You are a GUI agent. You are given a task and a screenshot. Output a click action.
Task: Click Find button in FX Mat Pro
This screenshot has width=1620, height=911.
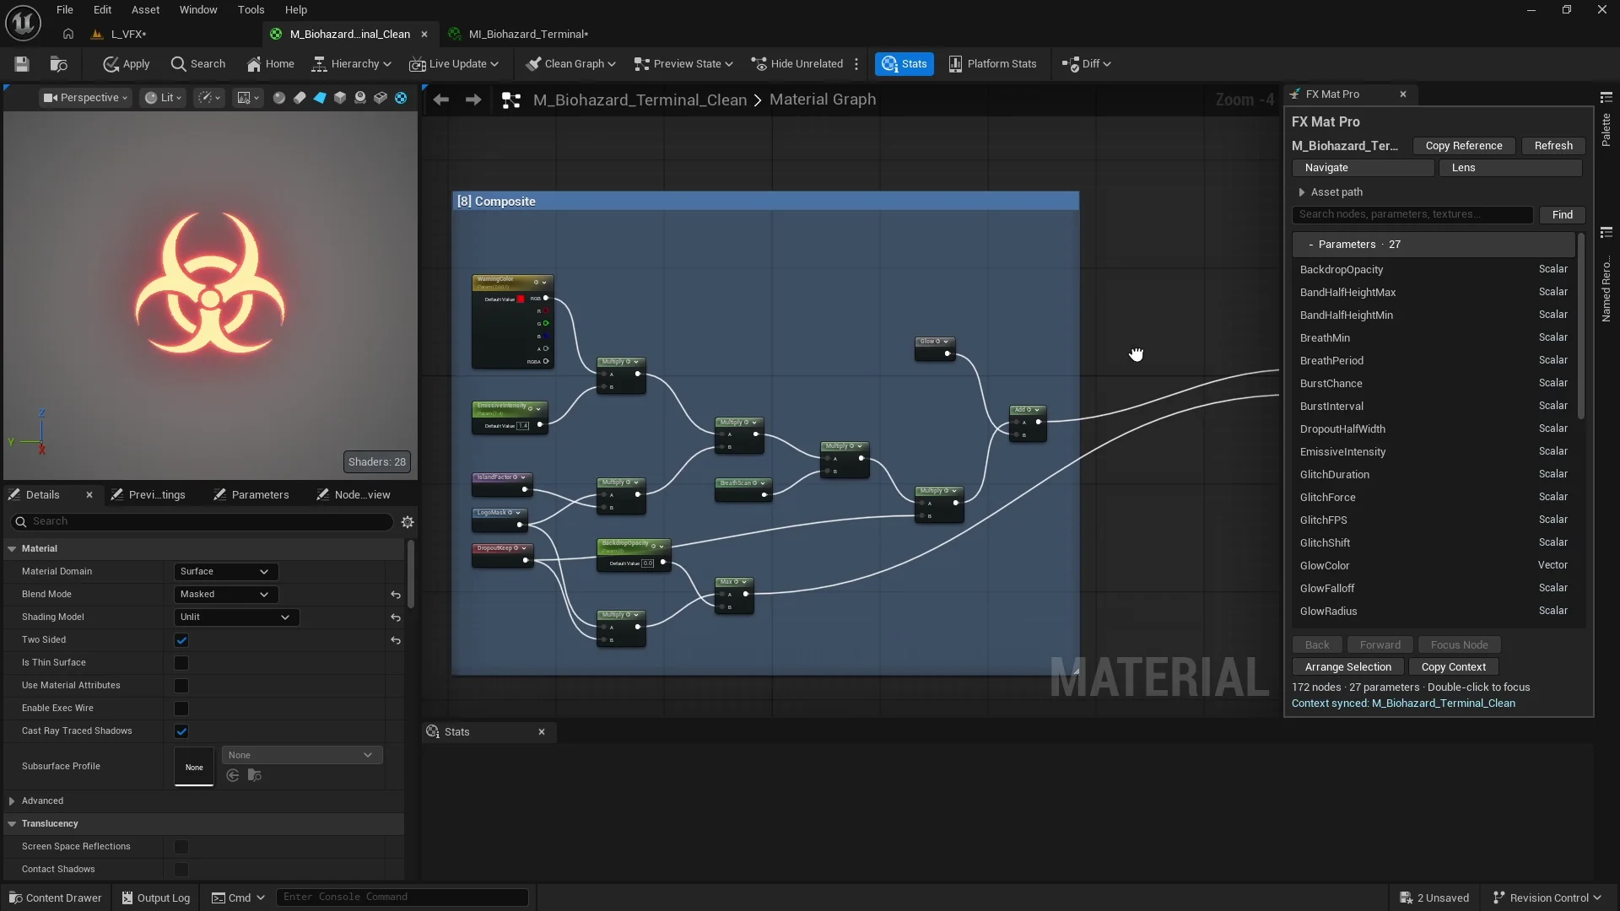coord(1562,215)
